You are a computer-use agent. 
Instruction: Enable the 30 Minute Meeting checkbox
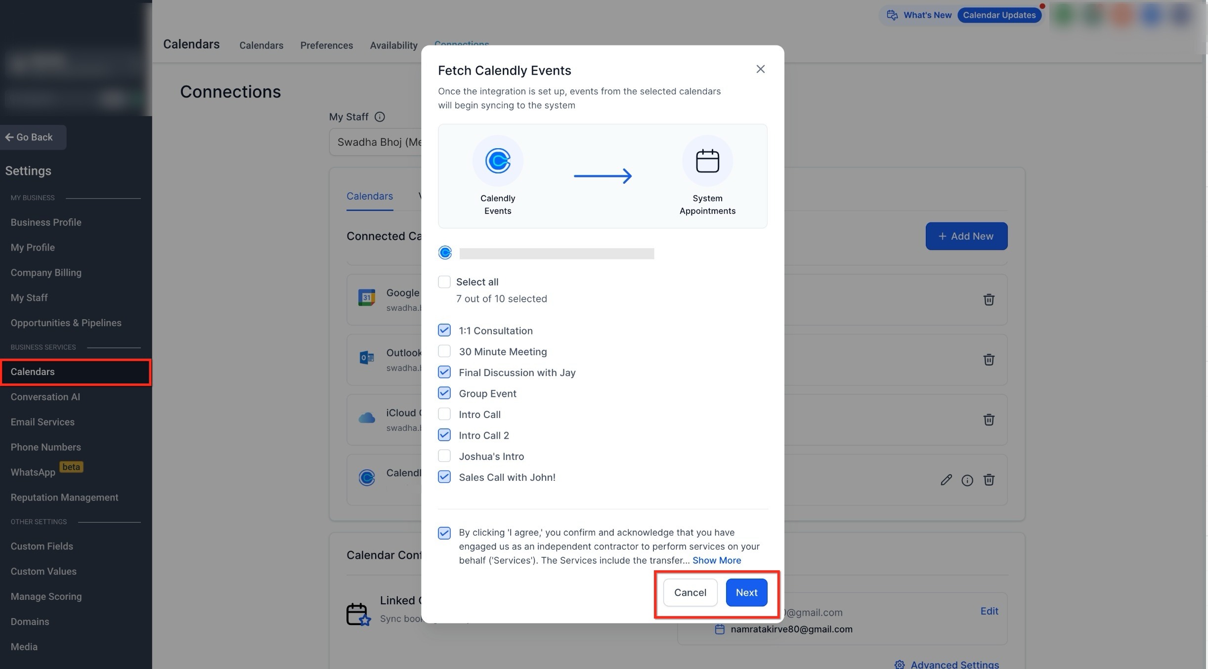tap(444, 351)
